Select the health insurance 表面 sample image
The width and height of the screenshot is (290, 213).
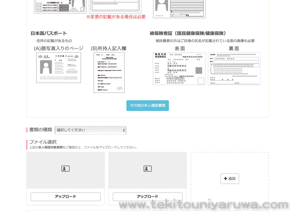(x=179, y=68)
